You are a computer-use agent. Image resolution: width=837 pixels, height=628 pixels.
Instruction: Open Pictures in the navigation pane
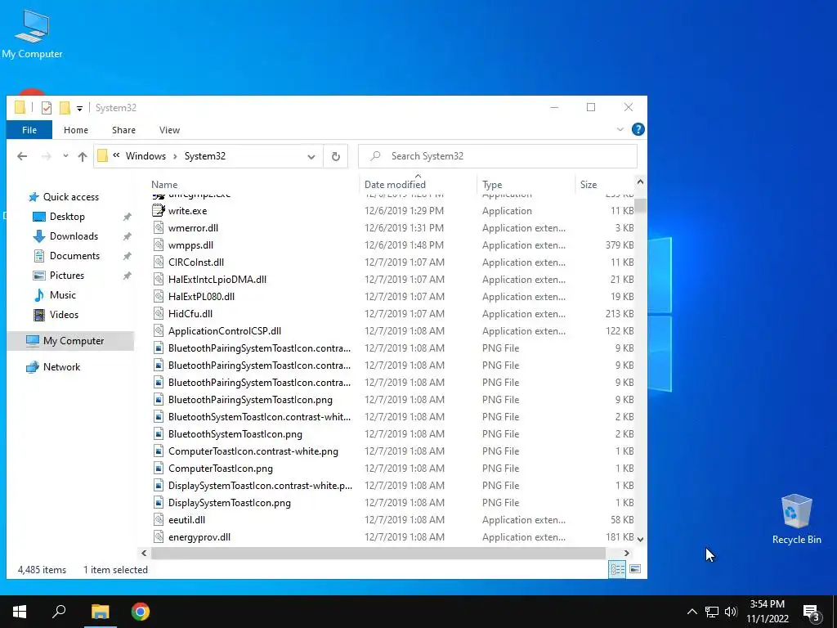coord(67,276)
